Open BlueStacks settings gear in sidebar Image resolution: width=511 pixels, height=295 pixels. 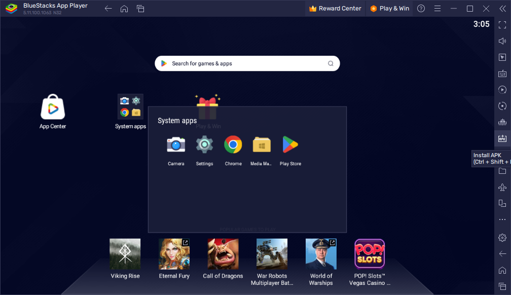point(502,238)
